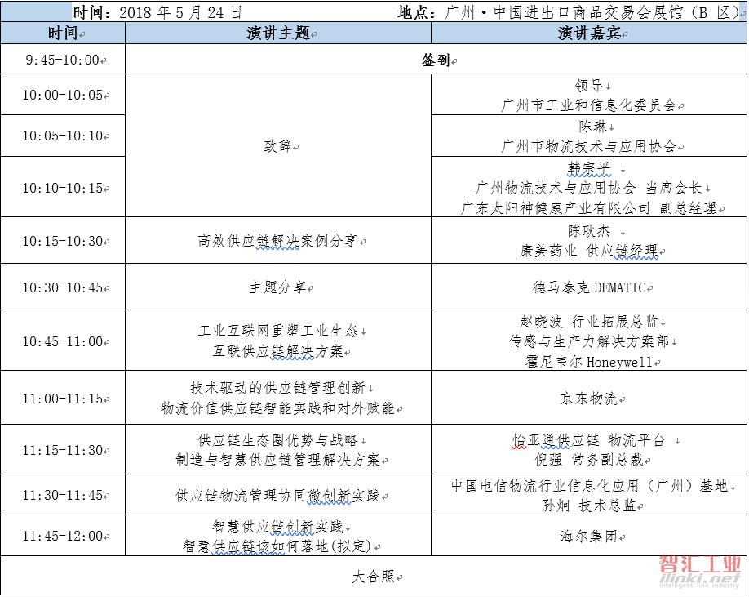Click the guest text "领导"
The image size is (749, 597).
point(588,86)
